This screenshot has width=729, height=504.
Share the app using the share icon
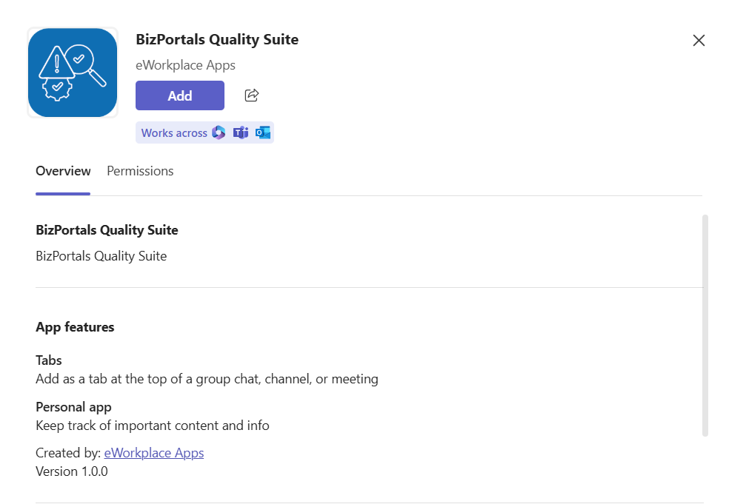point(252,95)
